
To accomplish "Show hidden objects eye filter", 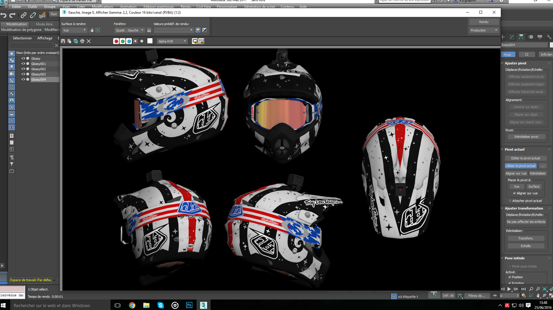I will coord(12,127).
